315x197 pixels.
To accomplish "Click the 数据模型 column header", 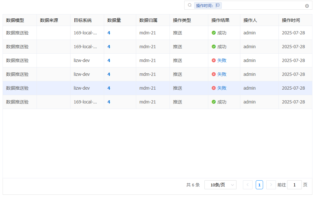I will point(15,20).
